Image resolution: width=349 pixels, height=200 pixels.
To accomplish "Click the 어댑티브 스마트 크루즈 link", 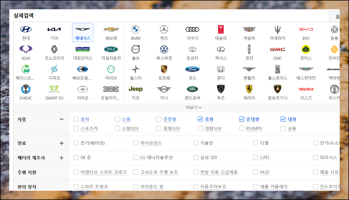I will pyautogui.click(x=104, y=172).
